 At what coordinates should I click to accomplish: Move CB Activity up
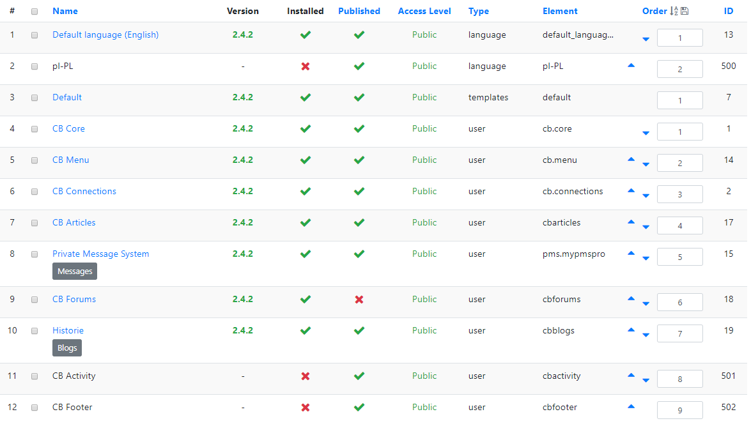point(631,376)
